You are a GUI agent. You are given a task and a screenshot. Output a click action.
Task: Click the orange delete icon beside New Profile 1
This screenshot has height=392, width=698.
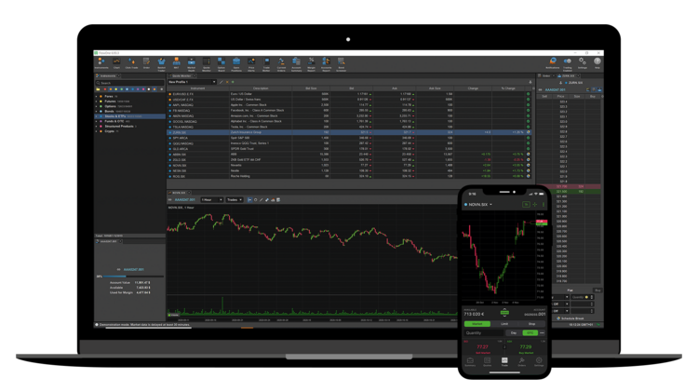(227, 82)
